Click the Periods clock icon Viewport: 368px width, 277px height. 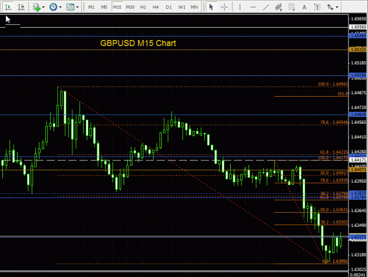[53, 7]
